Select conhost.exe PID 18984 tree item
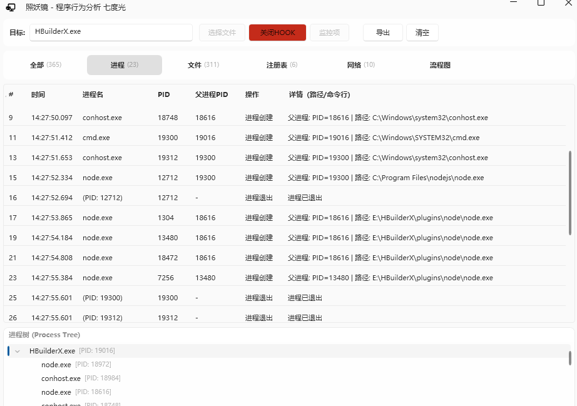Image resolution: width=577 pixels, height=406 pixels. [x=81, y=378]
